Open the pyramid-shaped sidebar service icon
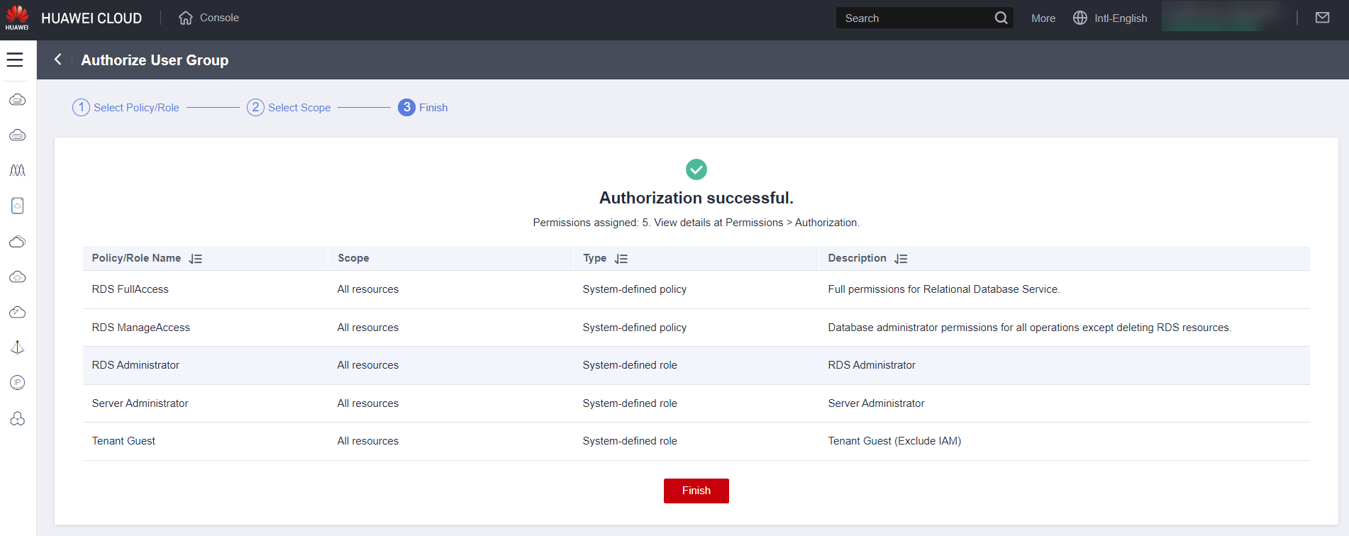Screen dimensions: 1349x536 tap(18, 347)
